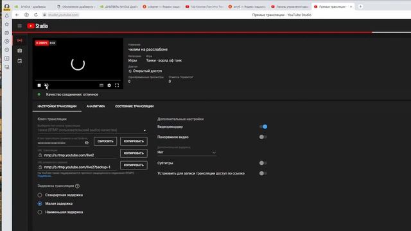The height and width of the screenshot is (231, 411).
Task: Open the Manage calendar icon in sidebar
Action: 20,61
